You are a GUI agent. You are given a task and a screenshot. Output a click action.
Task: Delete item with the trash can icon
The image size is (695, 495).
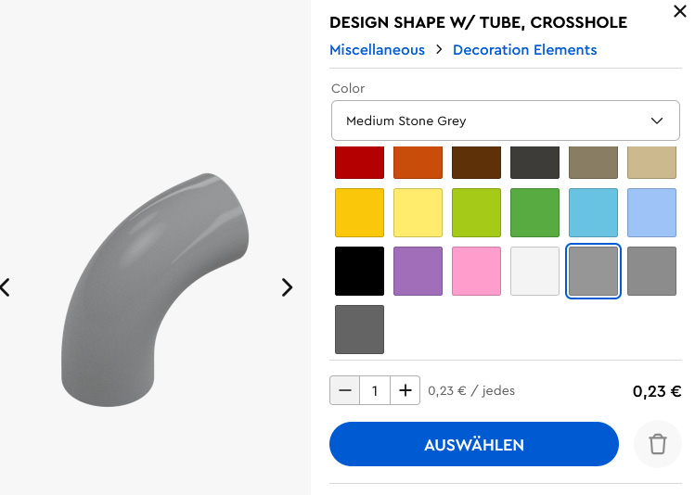point(657,444)
